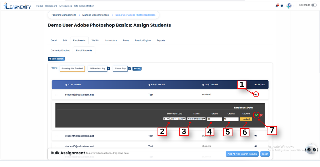Viewport: 320px width, 167px height.
Task: Click the Learnexify logo
Action: tap(17, 6)
